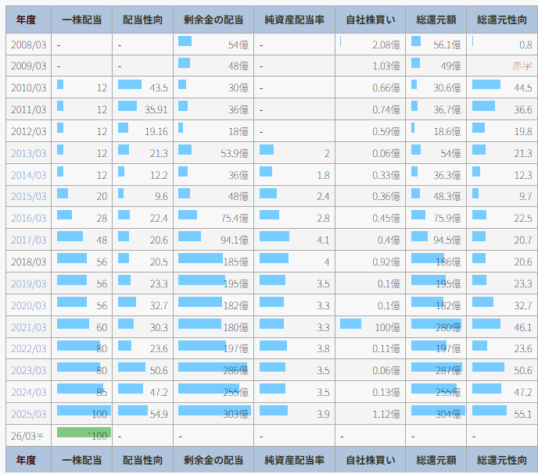The height and width of the screenshot is (474, 538).
Task: Select the 2023/03 year link
Action: [28, 371]
